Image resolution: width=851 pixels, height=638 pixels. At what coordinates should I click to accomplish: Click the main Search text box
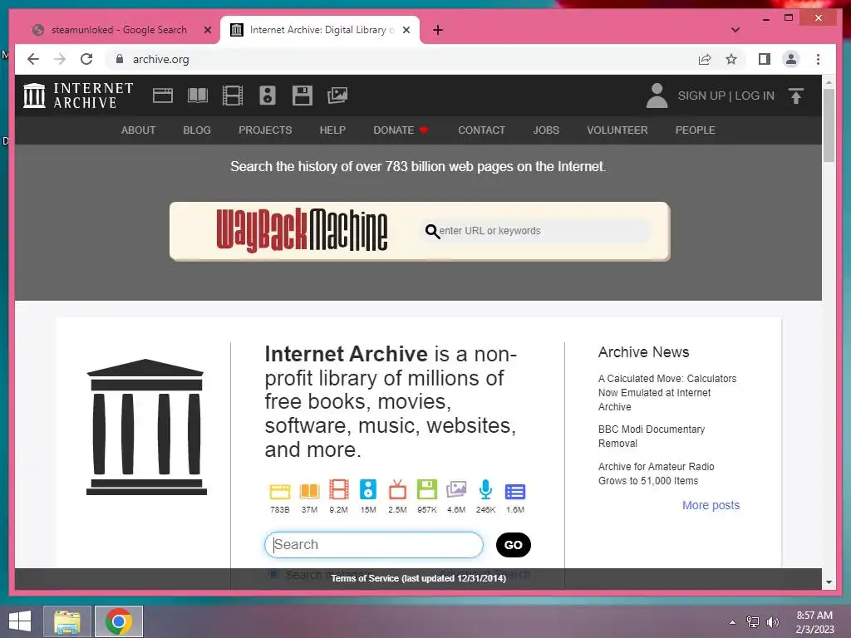coord(374,545)
